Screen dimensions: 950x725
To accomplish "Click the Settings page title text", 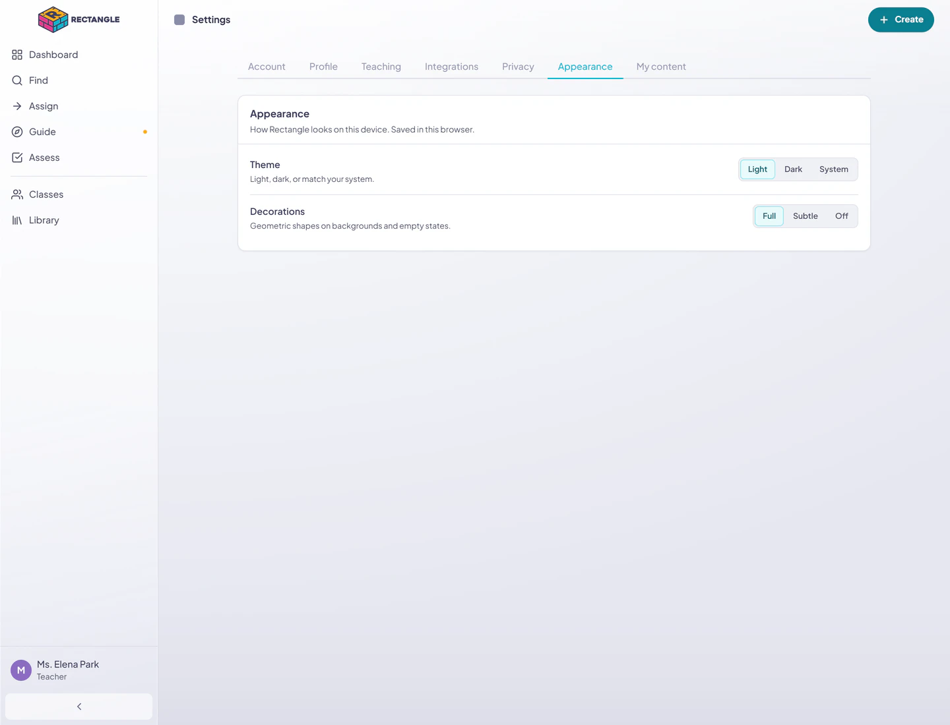I will point(211,20).
